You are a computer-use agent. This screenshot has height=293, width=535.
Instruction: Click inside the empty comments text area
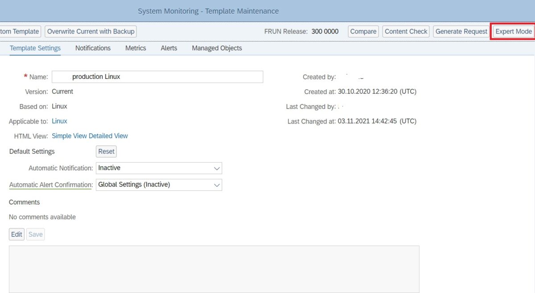coord(215,267)
